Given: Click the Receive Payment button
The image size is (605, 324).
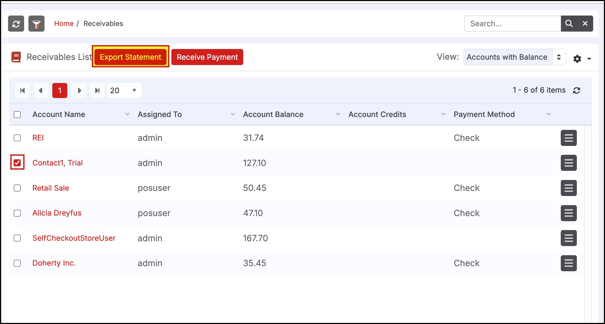Looking at the screenshot, I should click(x=207, y=57).
